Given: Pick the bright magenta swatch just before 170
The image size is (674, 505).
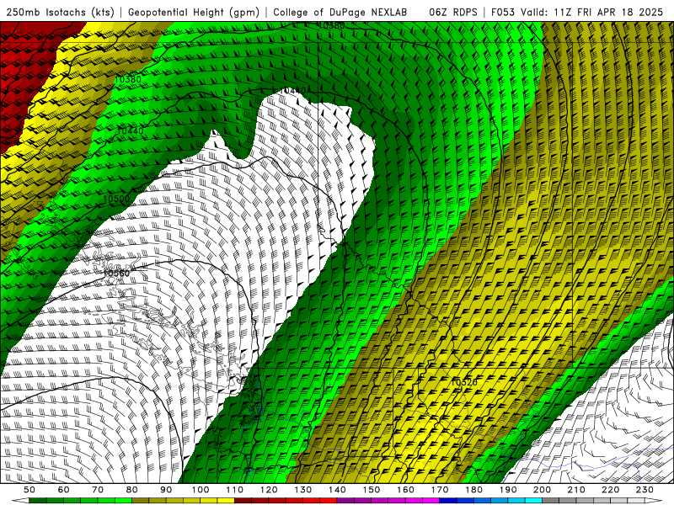Looking at the screenshot, I should (431, 501).
